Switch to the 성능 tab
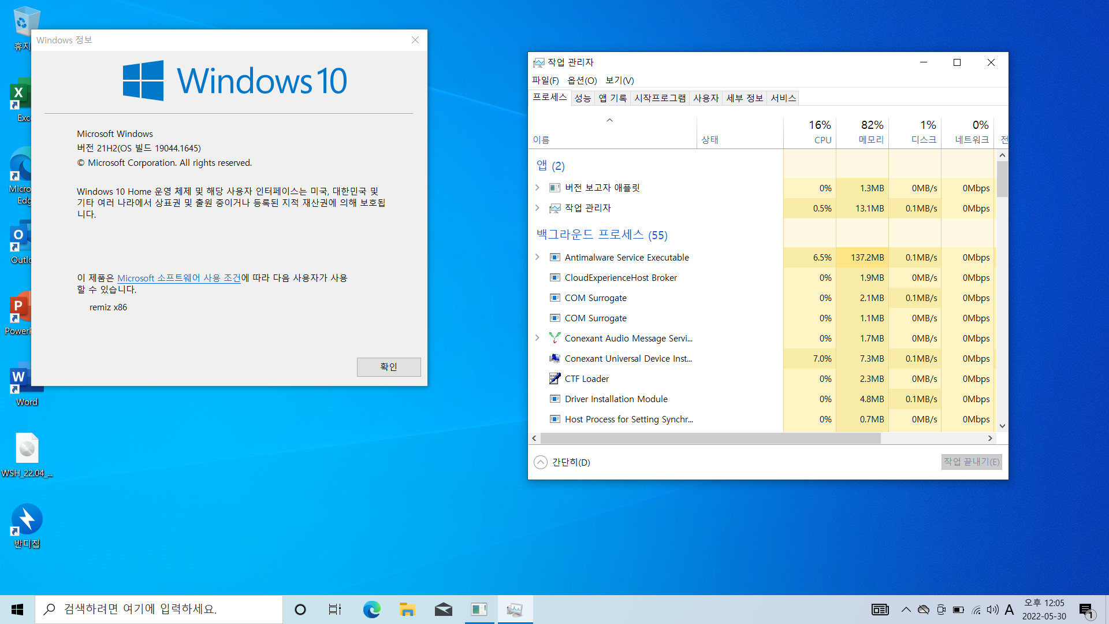Image resolution: width=1109 pixels, height=624 pixels. click(582, 98)
